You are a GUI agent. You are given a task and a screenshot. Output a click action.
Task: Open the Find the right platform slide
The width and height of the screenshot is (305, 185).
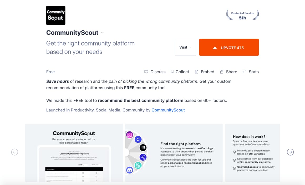(174, 153)
